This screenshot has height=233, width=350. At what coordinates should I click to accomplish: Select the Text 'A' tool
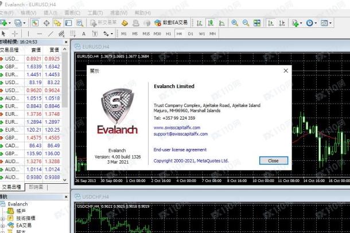coord(84,34)
